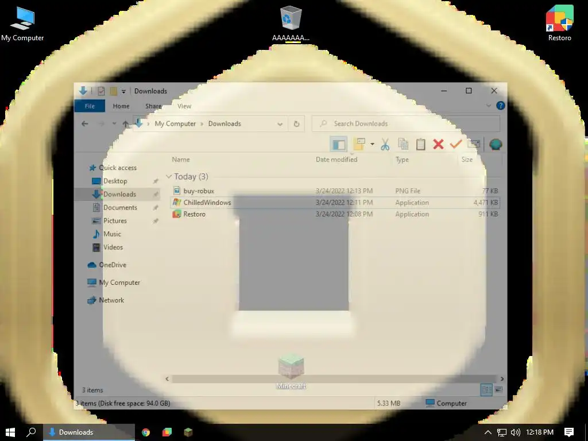Viewport: 588px width, 441px height.
Task: Sort by the Size column header
Action: pos(467,160)
